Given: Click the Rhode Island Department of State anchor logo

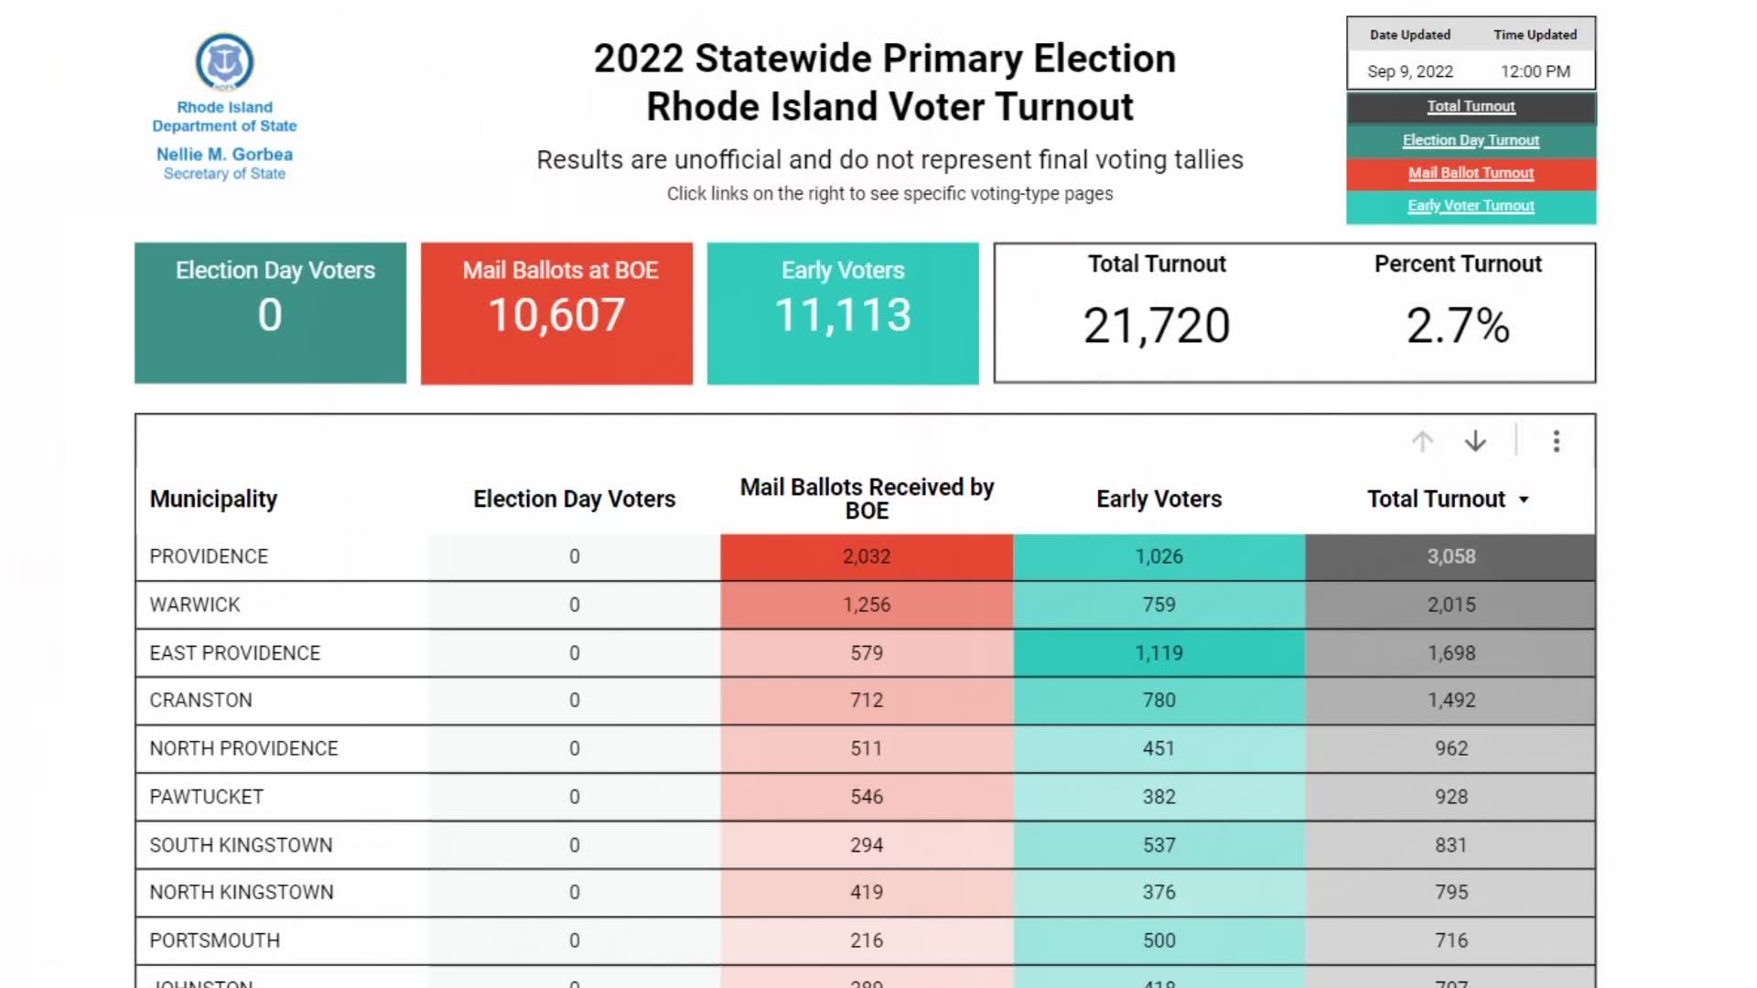Looking at the screenshot, I should [x=223, y=62].
